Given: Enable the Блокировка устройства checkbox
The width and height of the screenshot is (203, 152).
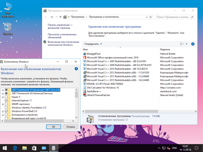Looking at the screenshot, I should pyautogui.click(x=6, y=115).
